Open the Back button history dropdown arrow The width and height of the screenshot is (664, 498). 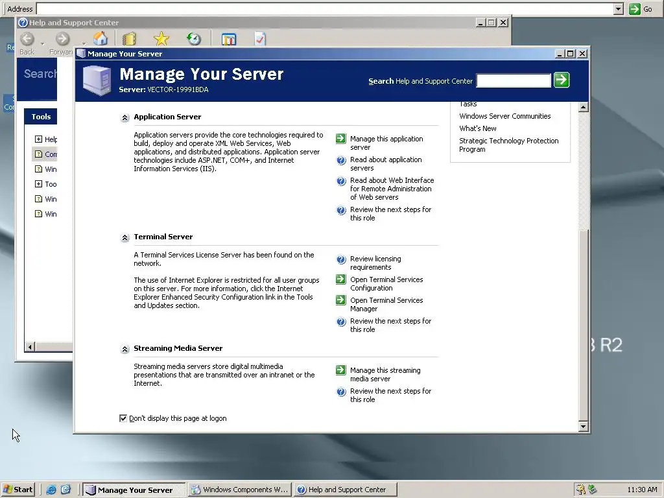click(x=42, y=43)
